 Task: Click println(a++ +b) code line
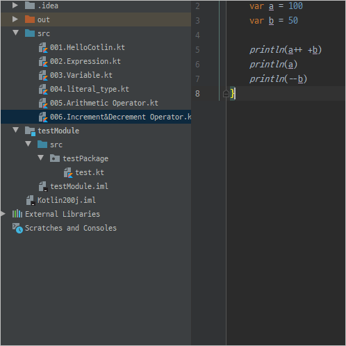(x=286, y=50)
